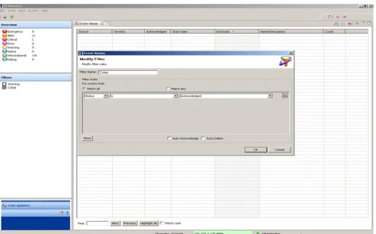376x234 pixels.
Task: Click into the Find text field
Action: (x=97, y=223)
